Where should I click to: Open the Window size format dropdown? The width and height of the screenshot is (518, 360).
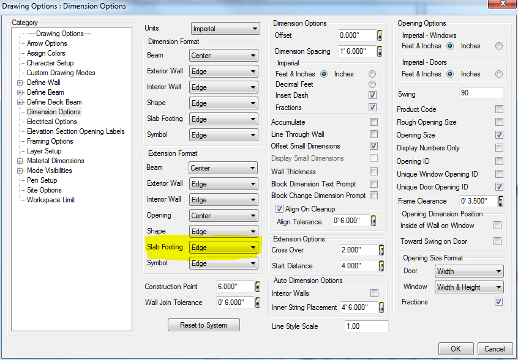tap(469, 287)
